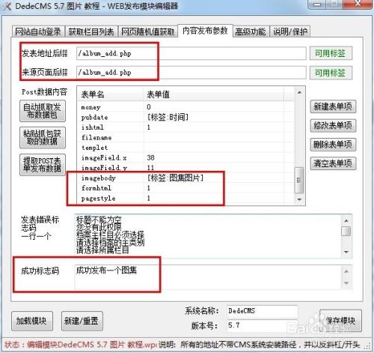Switch to the 高级功能 tab
374x353 pixels.
pos(251,31)
